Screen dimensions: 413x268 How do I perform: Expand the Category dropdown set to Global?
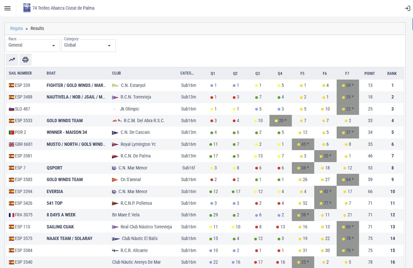88,45
